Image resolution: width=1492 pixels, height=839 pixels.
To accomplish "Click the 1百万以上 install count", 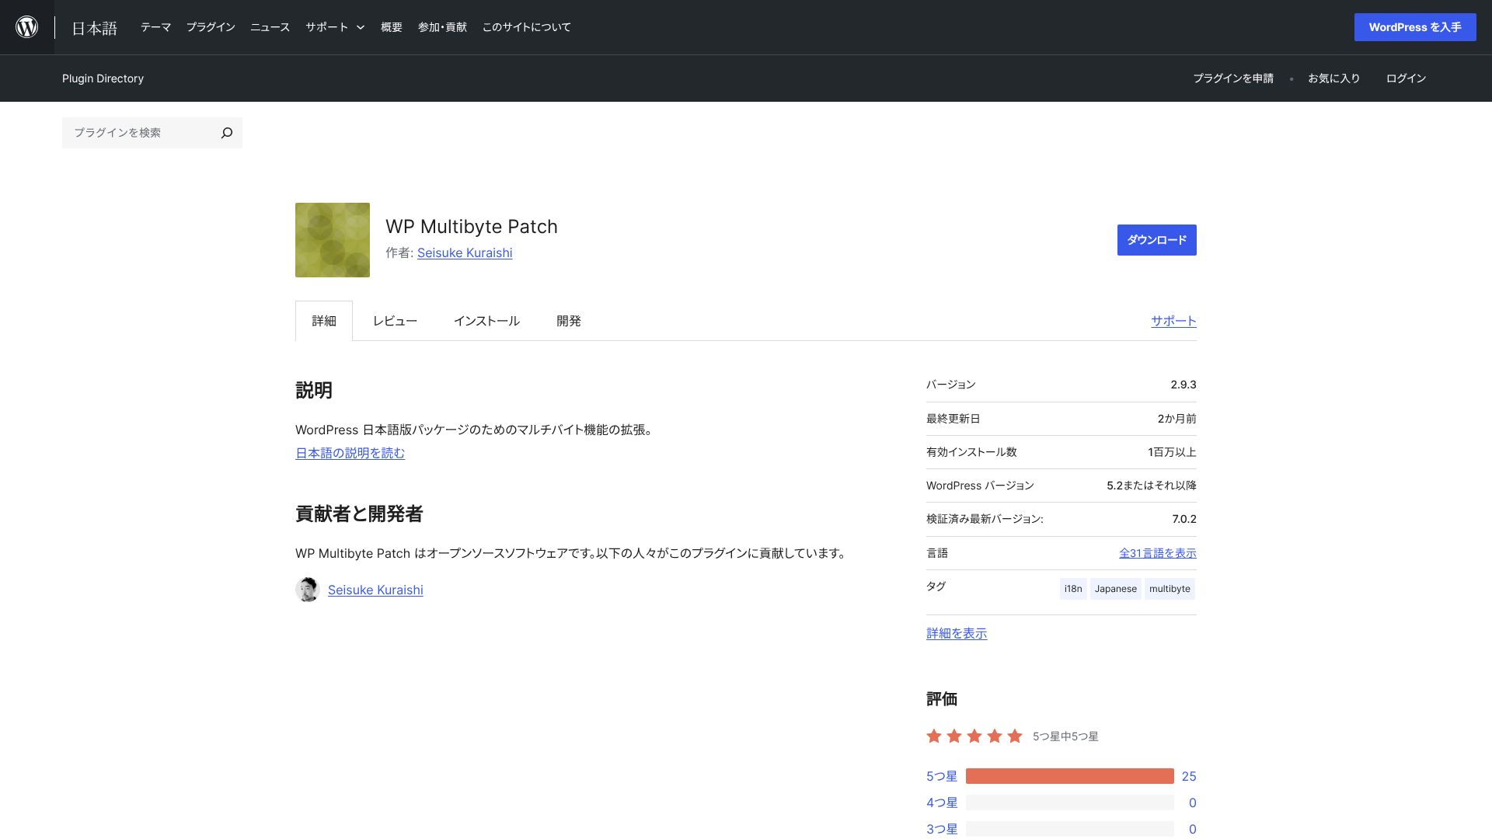I will point(1172,452).
